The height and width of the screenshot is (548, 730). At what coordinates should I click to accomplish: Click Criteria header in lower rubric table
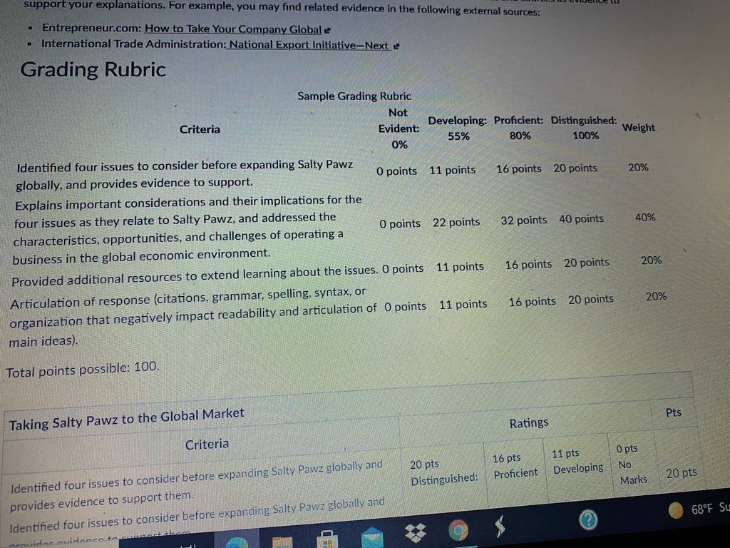tap(207, 444)
